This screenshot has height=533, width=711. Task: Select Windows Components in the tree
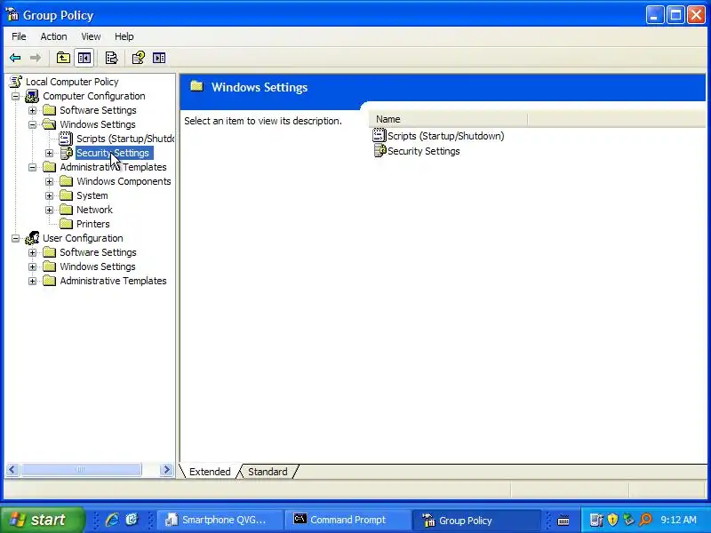[x=124, y=181]
